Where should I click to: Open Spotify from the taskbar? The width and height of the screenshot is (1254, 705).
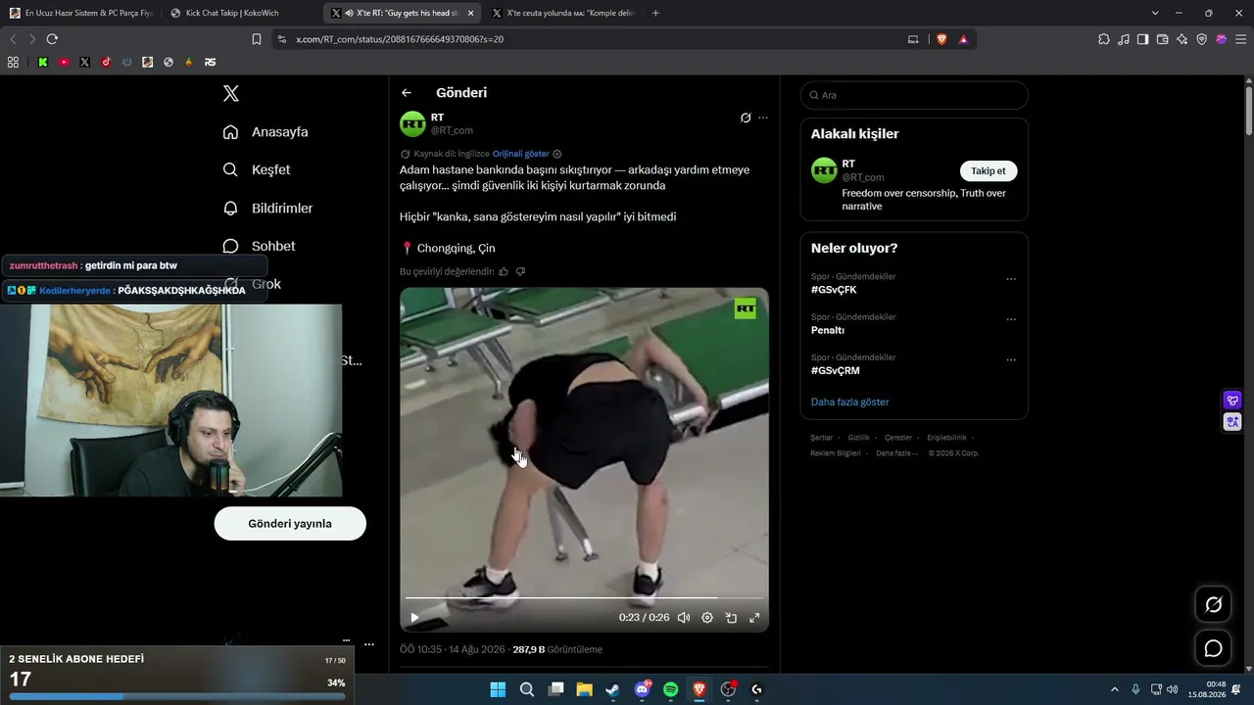(x=671, y=689)
